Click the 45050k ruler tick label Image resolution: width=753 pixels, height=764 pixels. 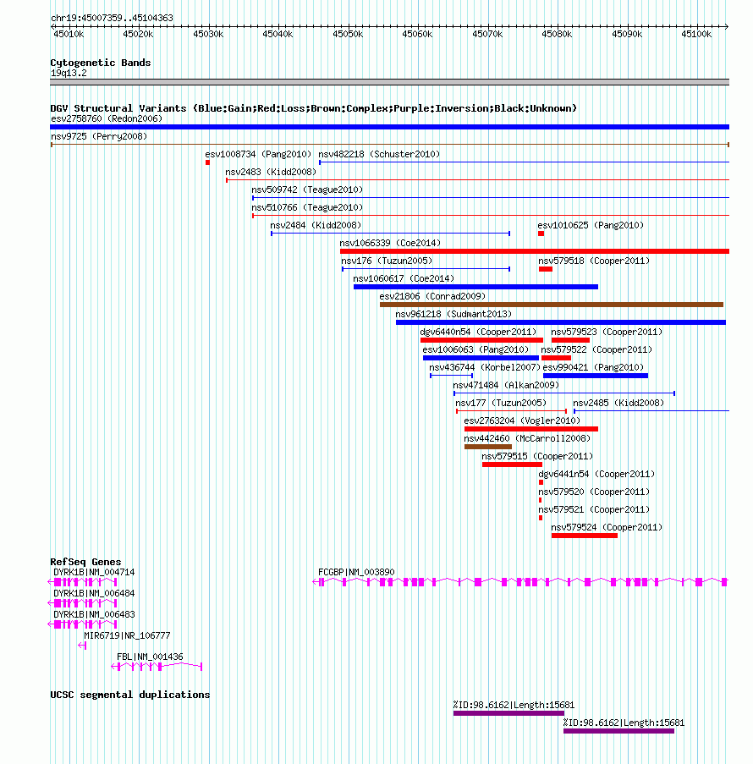click(x=348, y=34)
